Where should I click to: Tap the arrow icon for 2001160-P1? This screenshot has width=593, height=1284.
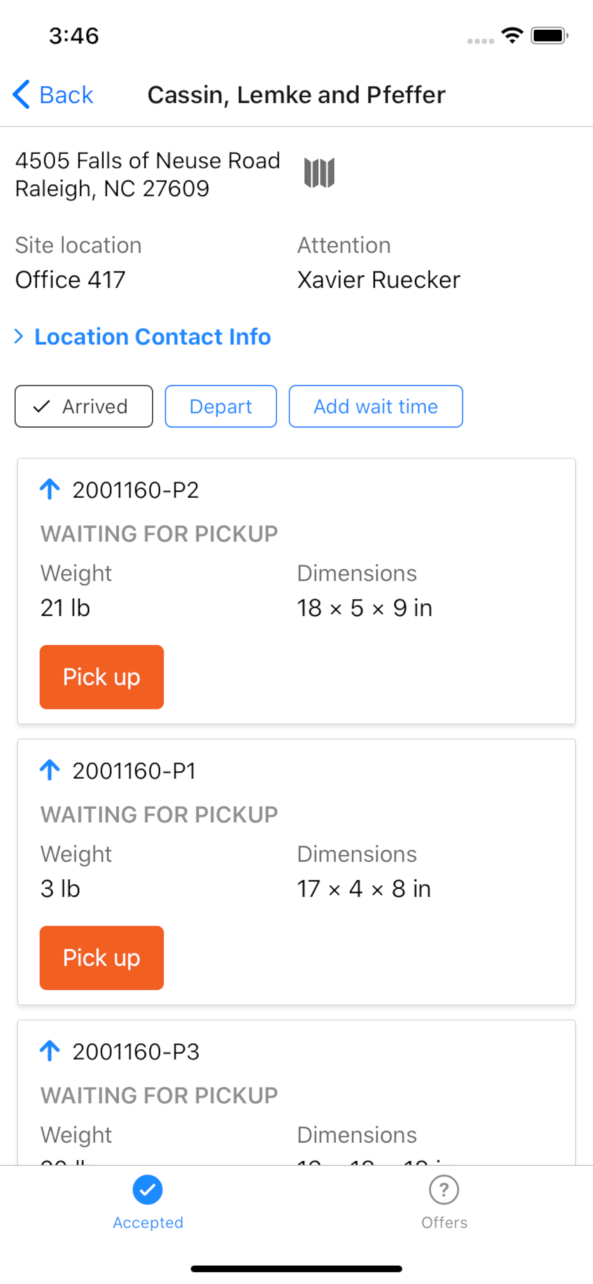point(50,770)
